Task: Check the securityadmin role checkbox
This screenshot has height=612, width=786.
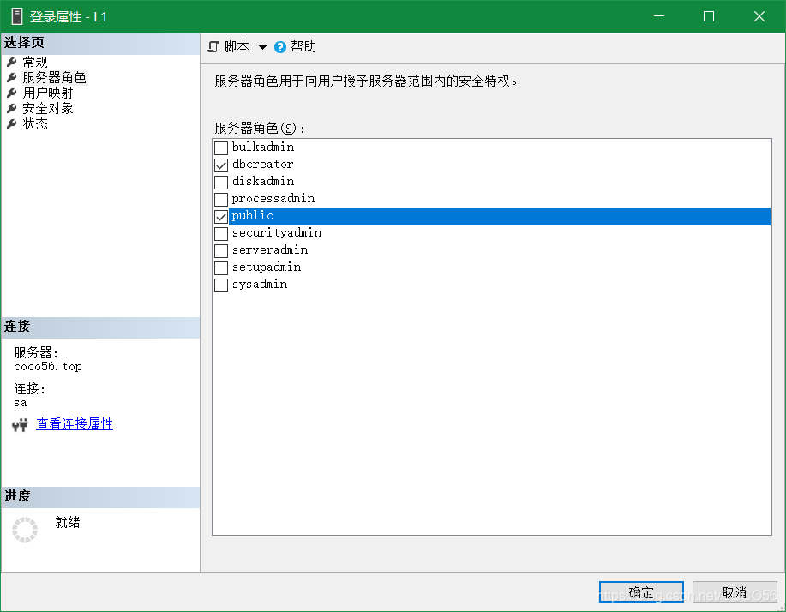Action: [x=221, y=234]
